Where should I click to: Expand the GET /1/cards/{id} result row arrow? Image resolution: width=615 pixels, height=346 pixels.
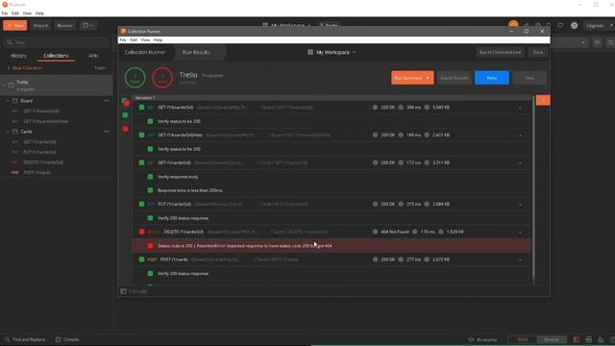(x=521, y=162)
